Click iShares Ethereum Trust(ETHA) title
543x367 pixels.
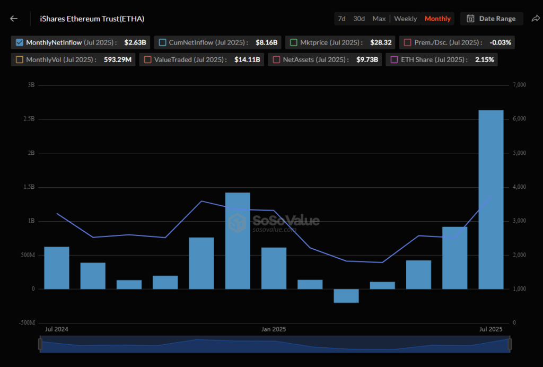pos(92,19)
